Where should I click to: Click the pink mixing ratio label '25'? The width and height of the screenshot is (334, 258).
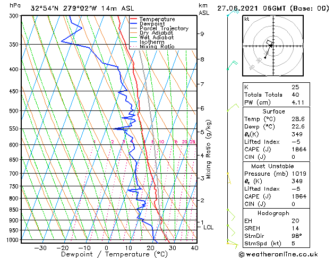tap(192, 142)
